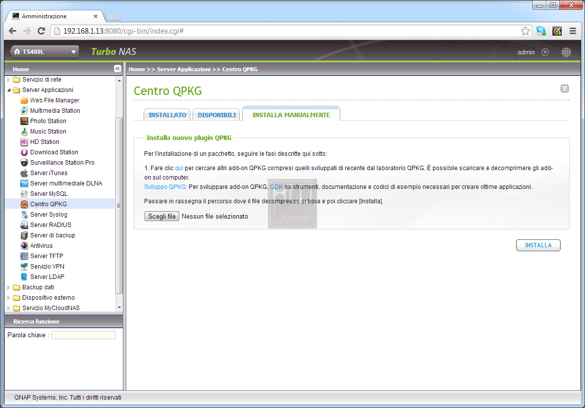Select the Server RADIUS icon

[x=24, y=225]
